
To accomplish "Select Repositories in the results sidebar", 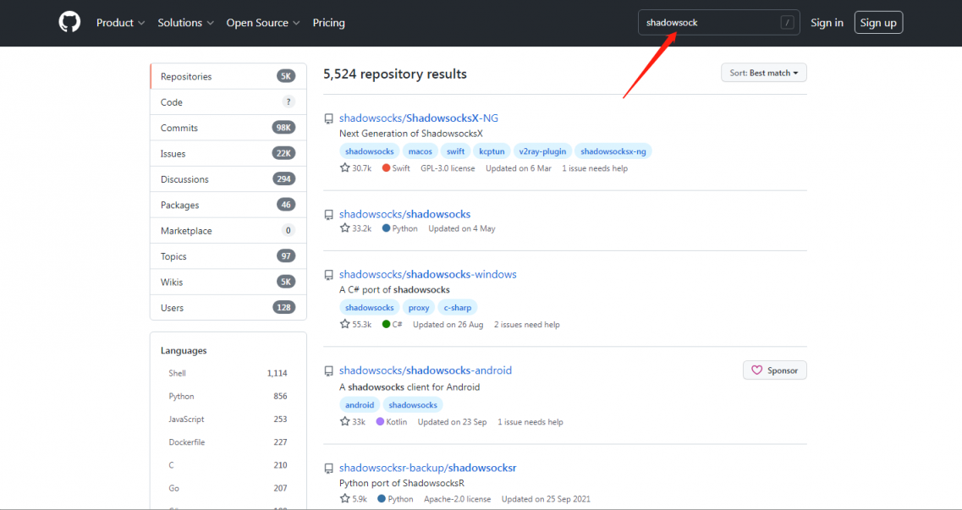I will tap(228, 77).
